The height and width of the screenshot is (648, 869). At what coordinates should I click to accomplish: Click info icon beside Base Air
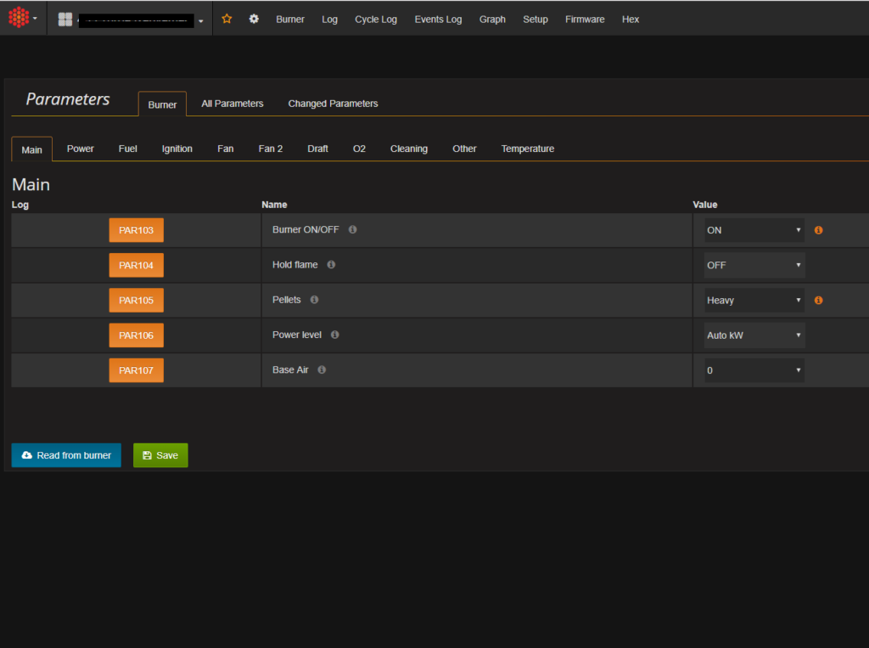tap(322, 370)
